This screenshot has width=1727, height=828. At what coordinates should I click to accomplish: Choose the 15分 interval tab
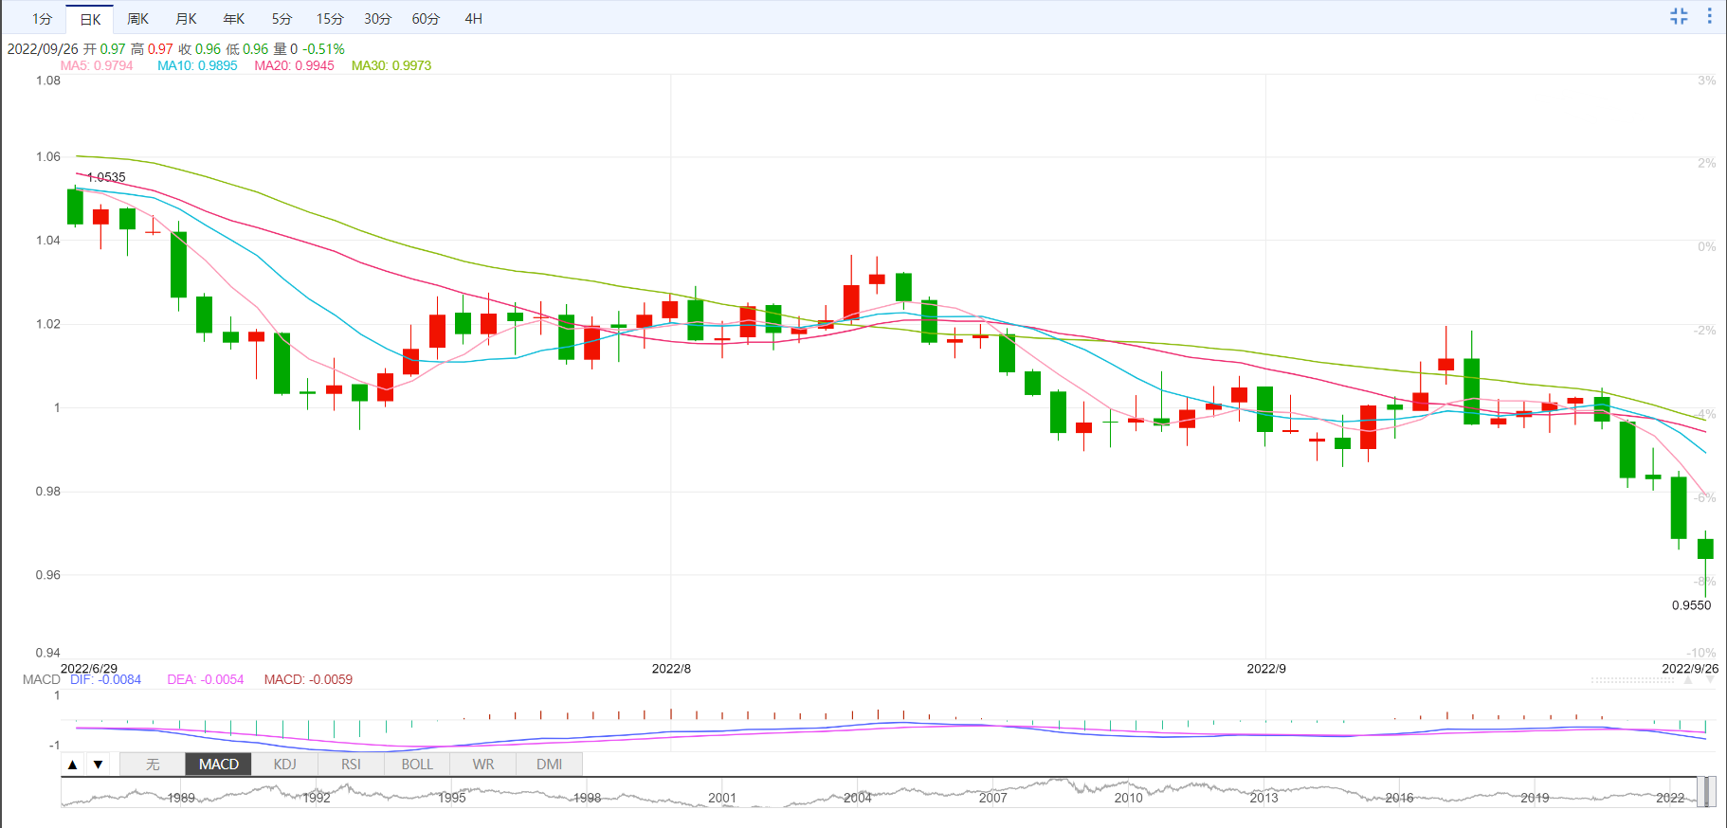[x=330, y=19]
